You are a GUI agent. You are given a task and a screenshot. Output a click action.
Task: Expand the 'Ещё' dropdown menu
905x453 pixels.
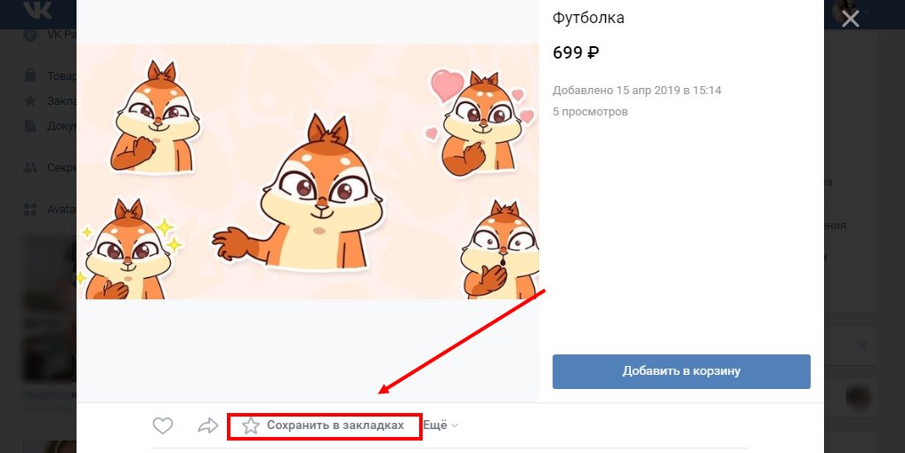(x=440, y=425)
